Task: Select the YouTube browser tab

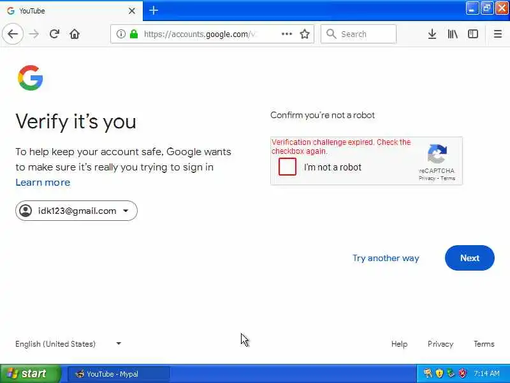Action: click(x=71, y=11)
